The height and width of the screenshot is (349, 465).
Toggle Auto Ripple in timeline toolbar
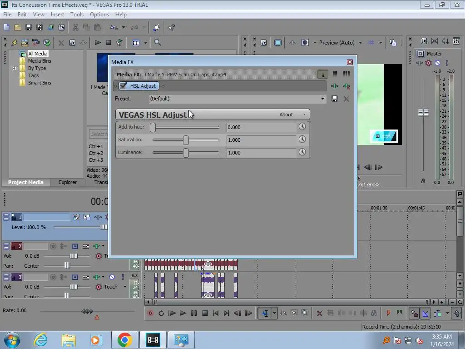pyautogui.click(x=438, y=313)
